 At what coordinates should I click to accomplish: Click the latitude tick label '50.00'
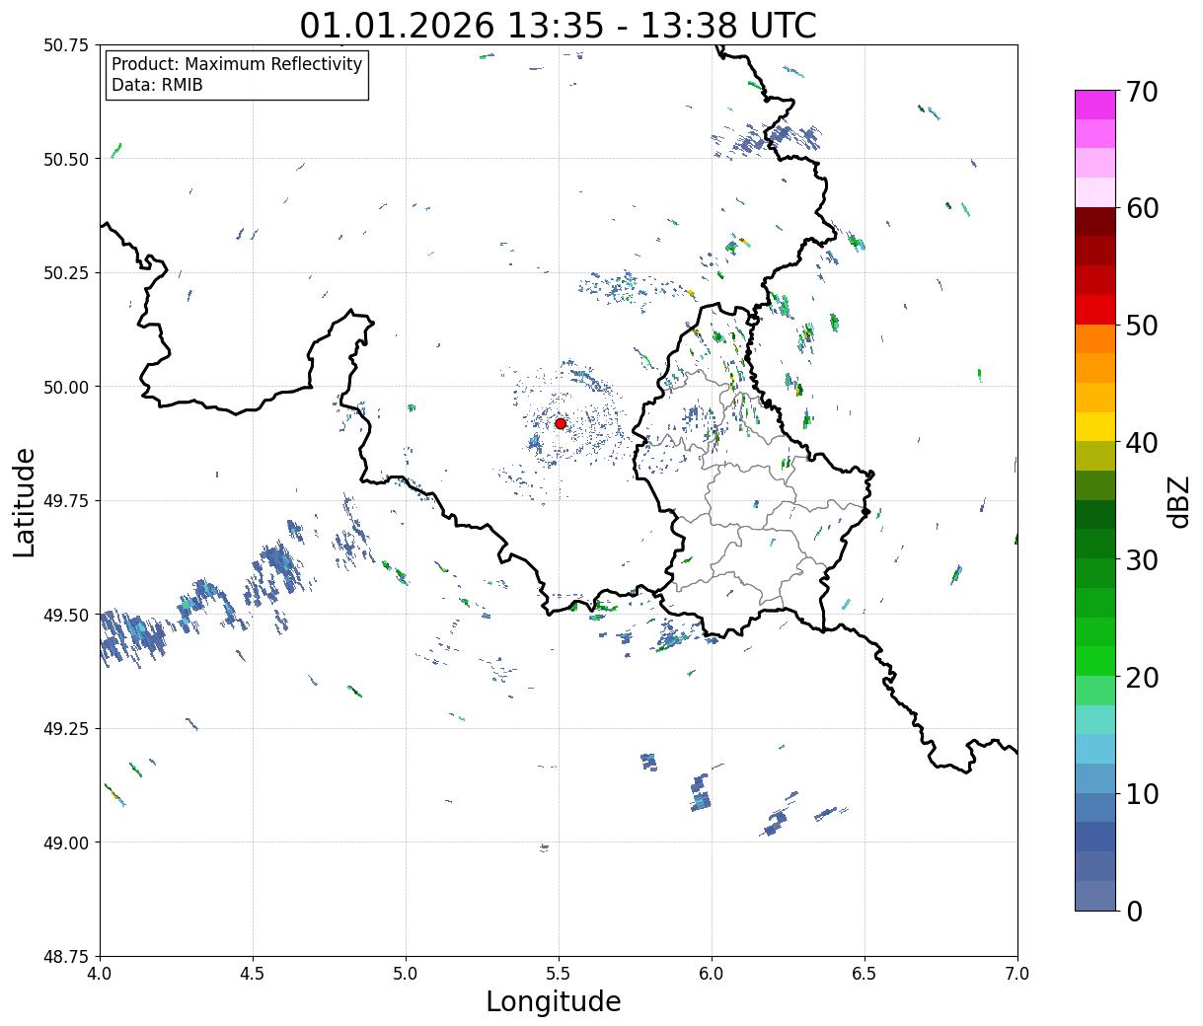click(x=67, y=387)
